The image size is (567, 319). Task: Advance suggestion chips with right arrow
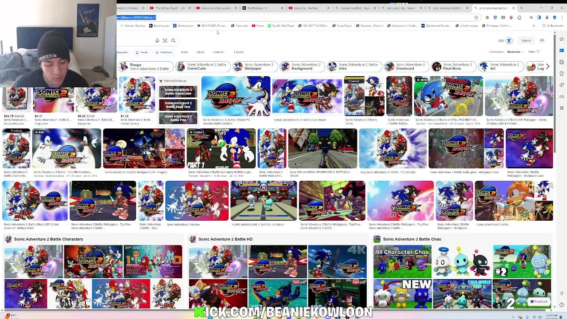click(x=548, y=66)
